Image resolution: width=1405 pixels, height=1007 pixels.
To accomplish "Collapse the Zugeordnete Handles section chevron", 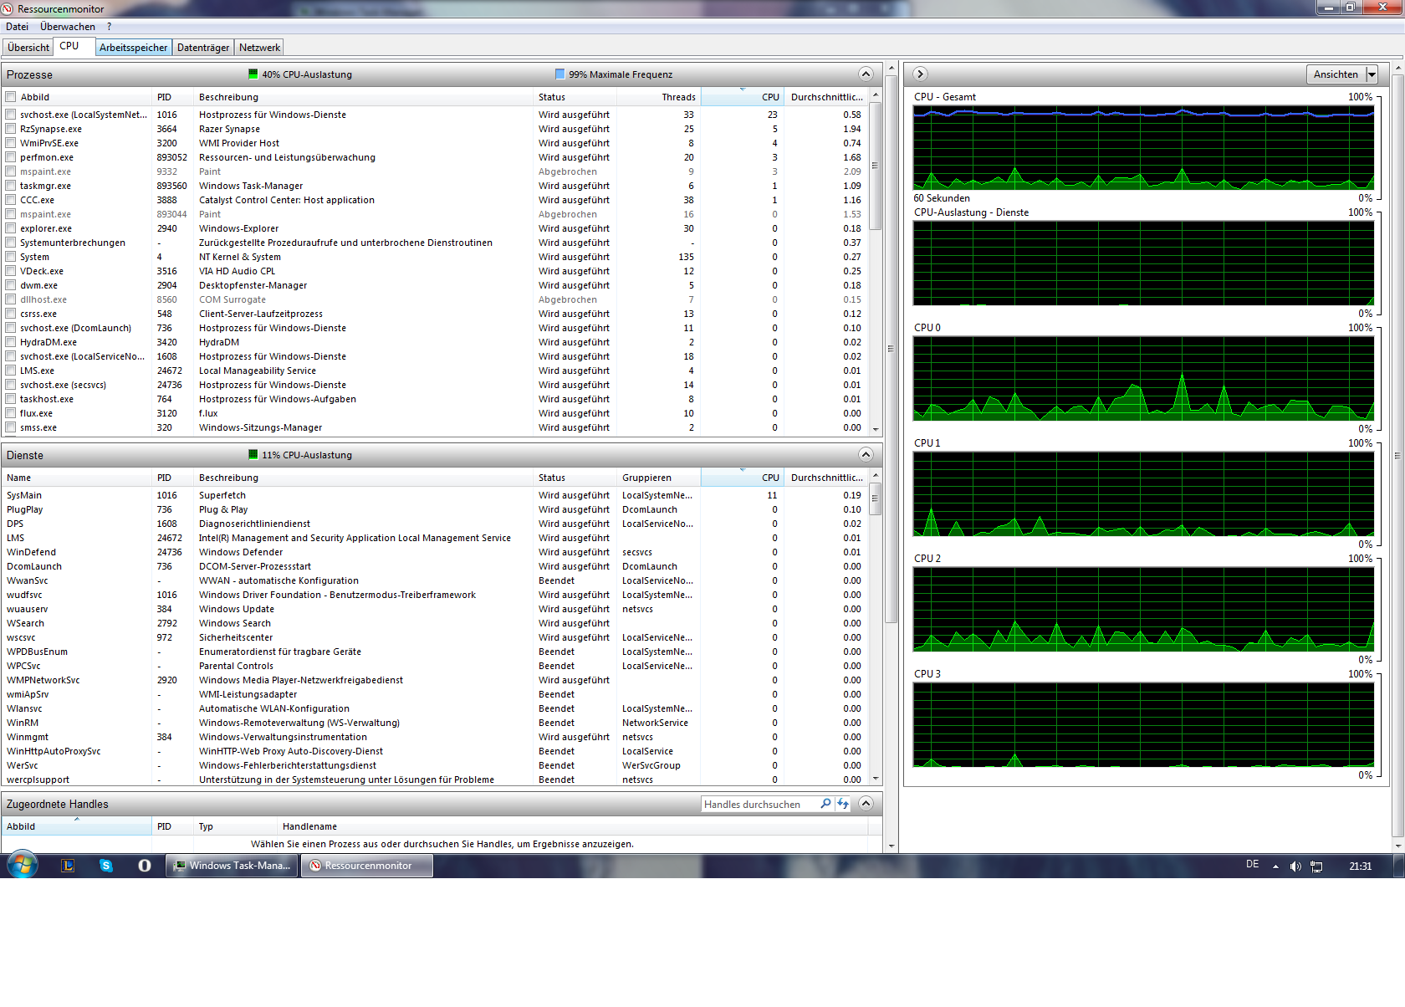I will click(x=866, y=803).
